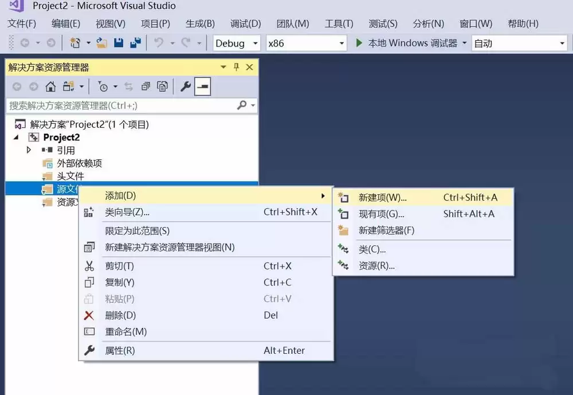Click the Home icon in Solution Explorer

(x=50, y=87)
